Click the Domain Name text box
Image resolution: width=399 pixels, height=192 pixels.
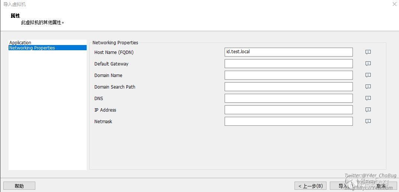[289, 75]
